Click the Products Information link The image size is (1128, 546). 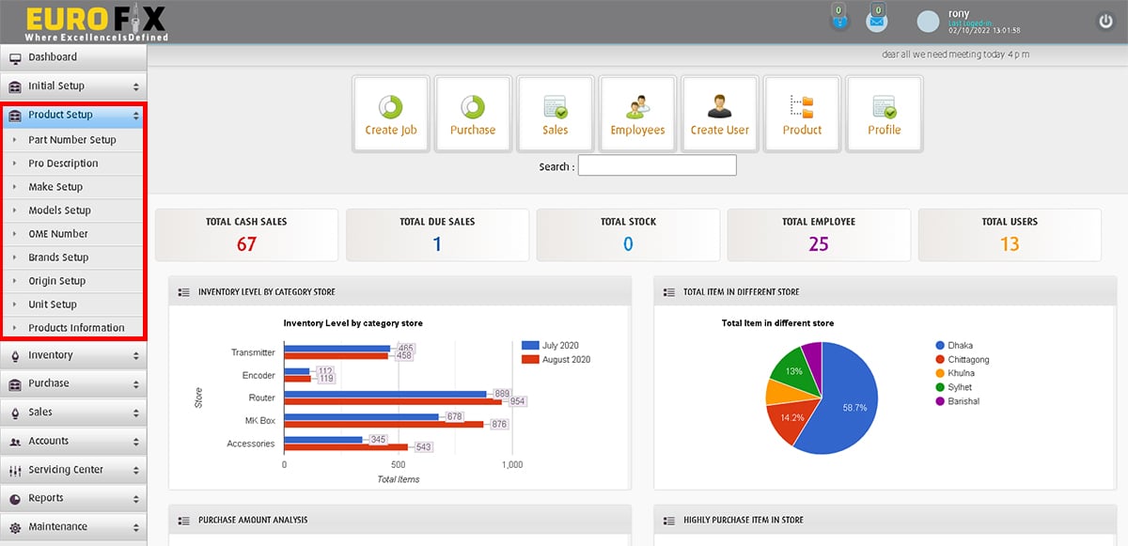76,328
